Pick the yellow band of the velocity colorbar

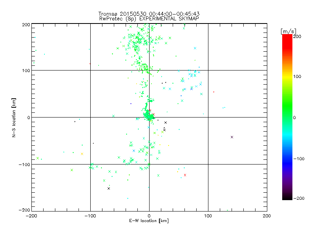click(287, 77)
